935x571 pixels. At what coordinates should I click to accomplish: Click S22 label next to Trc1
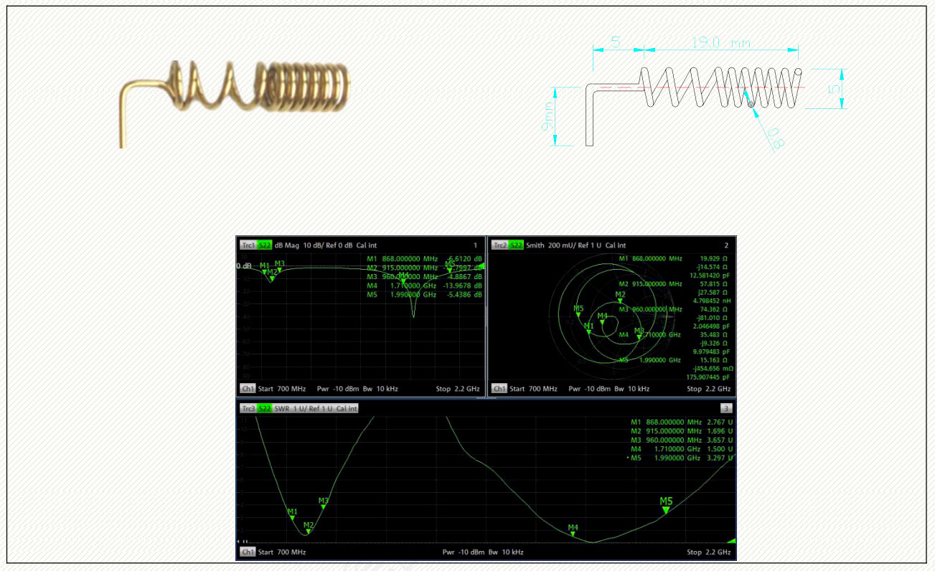(x=265, y=245)
